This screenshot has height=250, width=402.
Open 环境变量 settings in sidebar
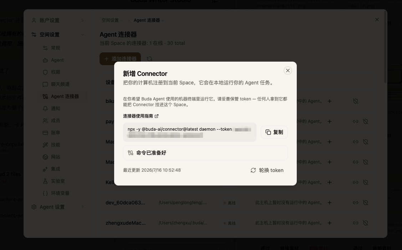pos(62,193)
